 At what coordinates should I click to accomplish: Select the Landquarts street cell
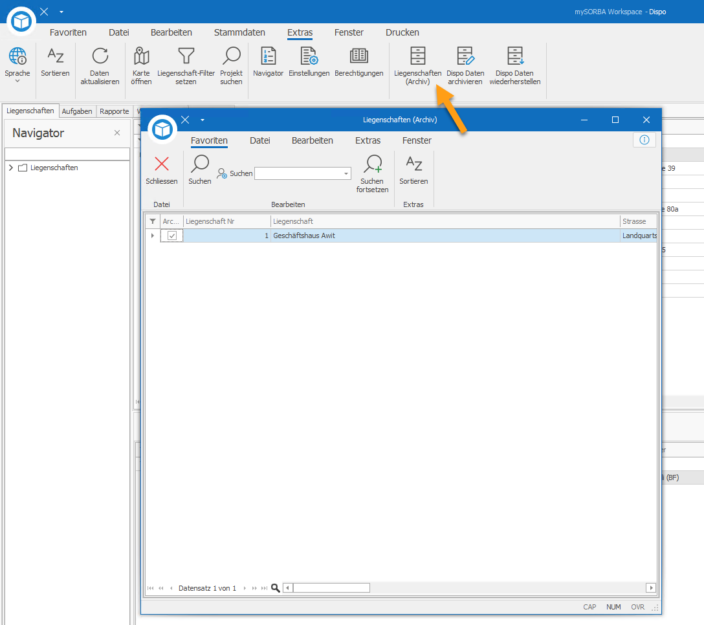point(639,236)
